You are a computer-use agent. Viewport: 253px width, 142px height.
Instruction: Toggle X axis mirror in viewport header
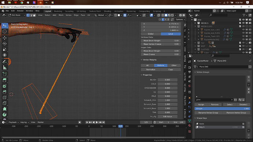tap(163, 19)
